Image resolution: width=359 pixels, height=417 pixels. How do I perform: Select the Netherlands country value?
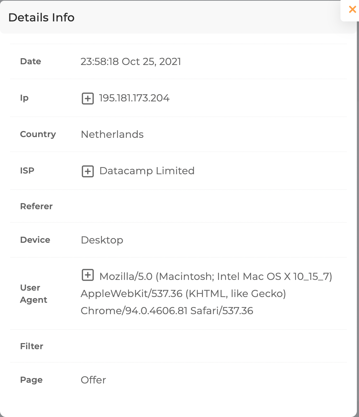[112, 135]
